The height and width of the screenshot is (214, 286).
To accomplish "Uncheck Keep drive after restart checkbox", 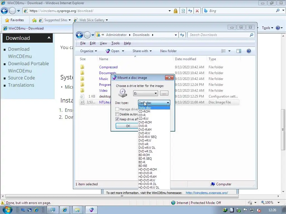I will (x=117, y=119).
